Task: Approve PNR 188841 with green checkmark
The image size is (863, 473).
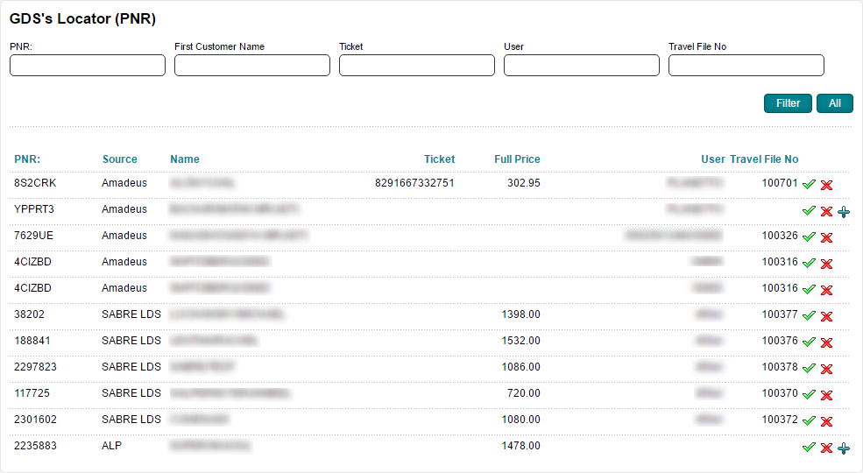Action: tap(809, 342)
